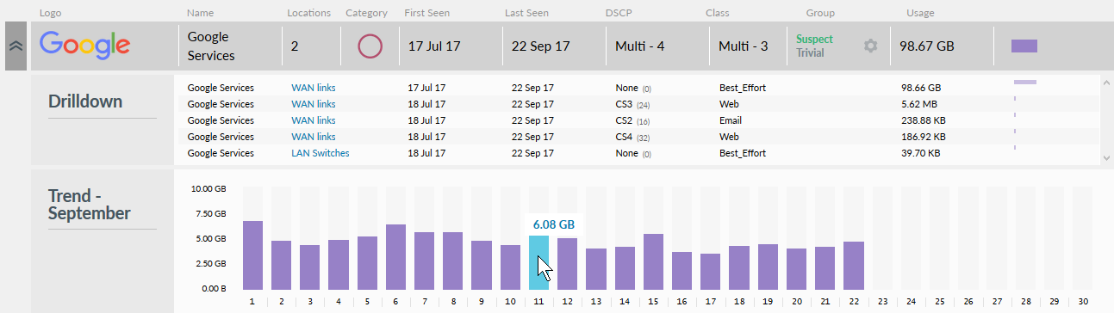Click the trend bar for day 15
The width and height of the screenshot is (1114, 313).
pyautogui.click(x=653, y=261)
